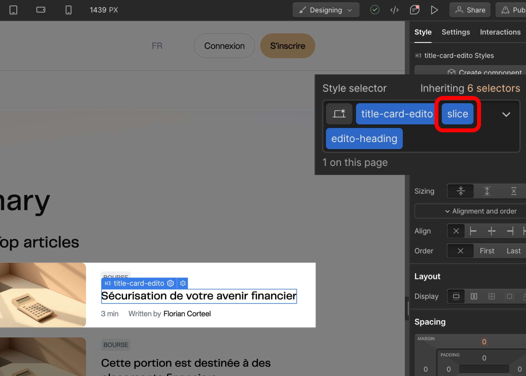Set Display to flex icon
This screenshot has width=526, height=376.
point(474,296)
